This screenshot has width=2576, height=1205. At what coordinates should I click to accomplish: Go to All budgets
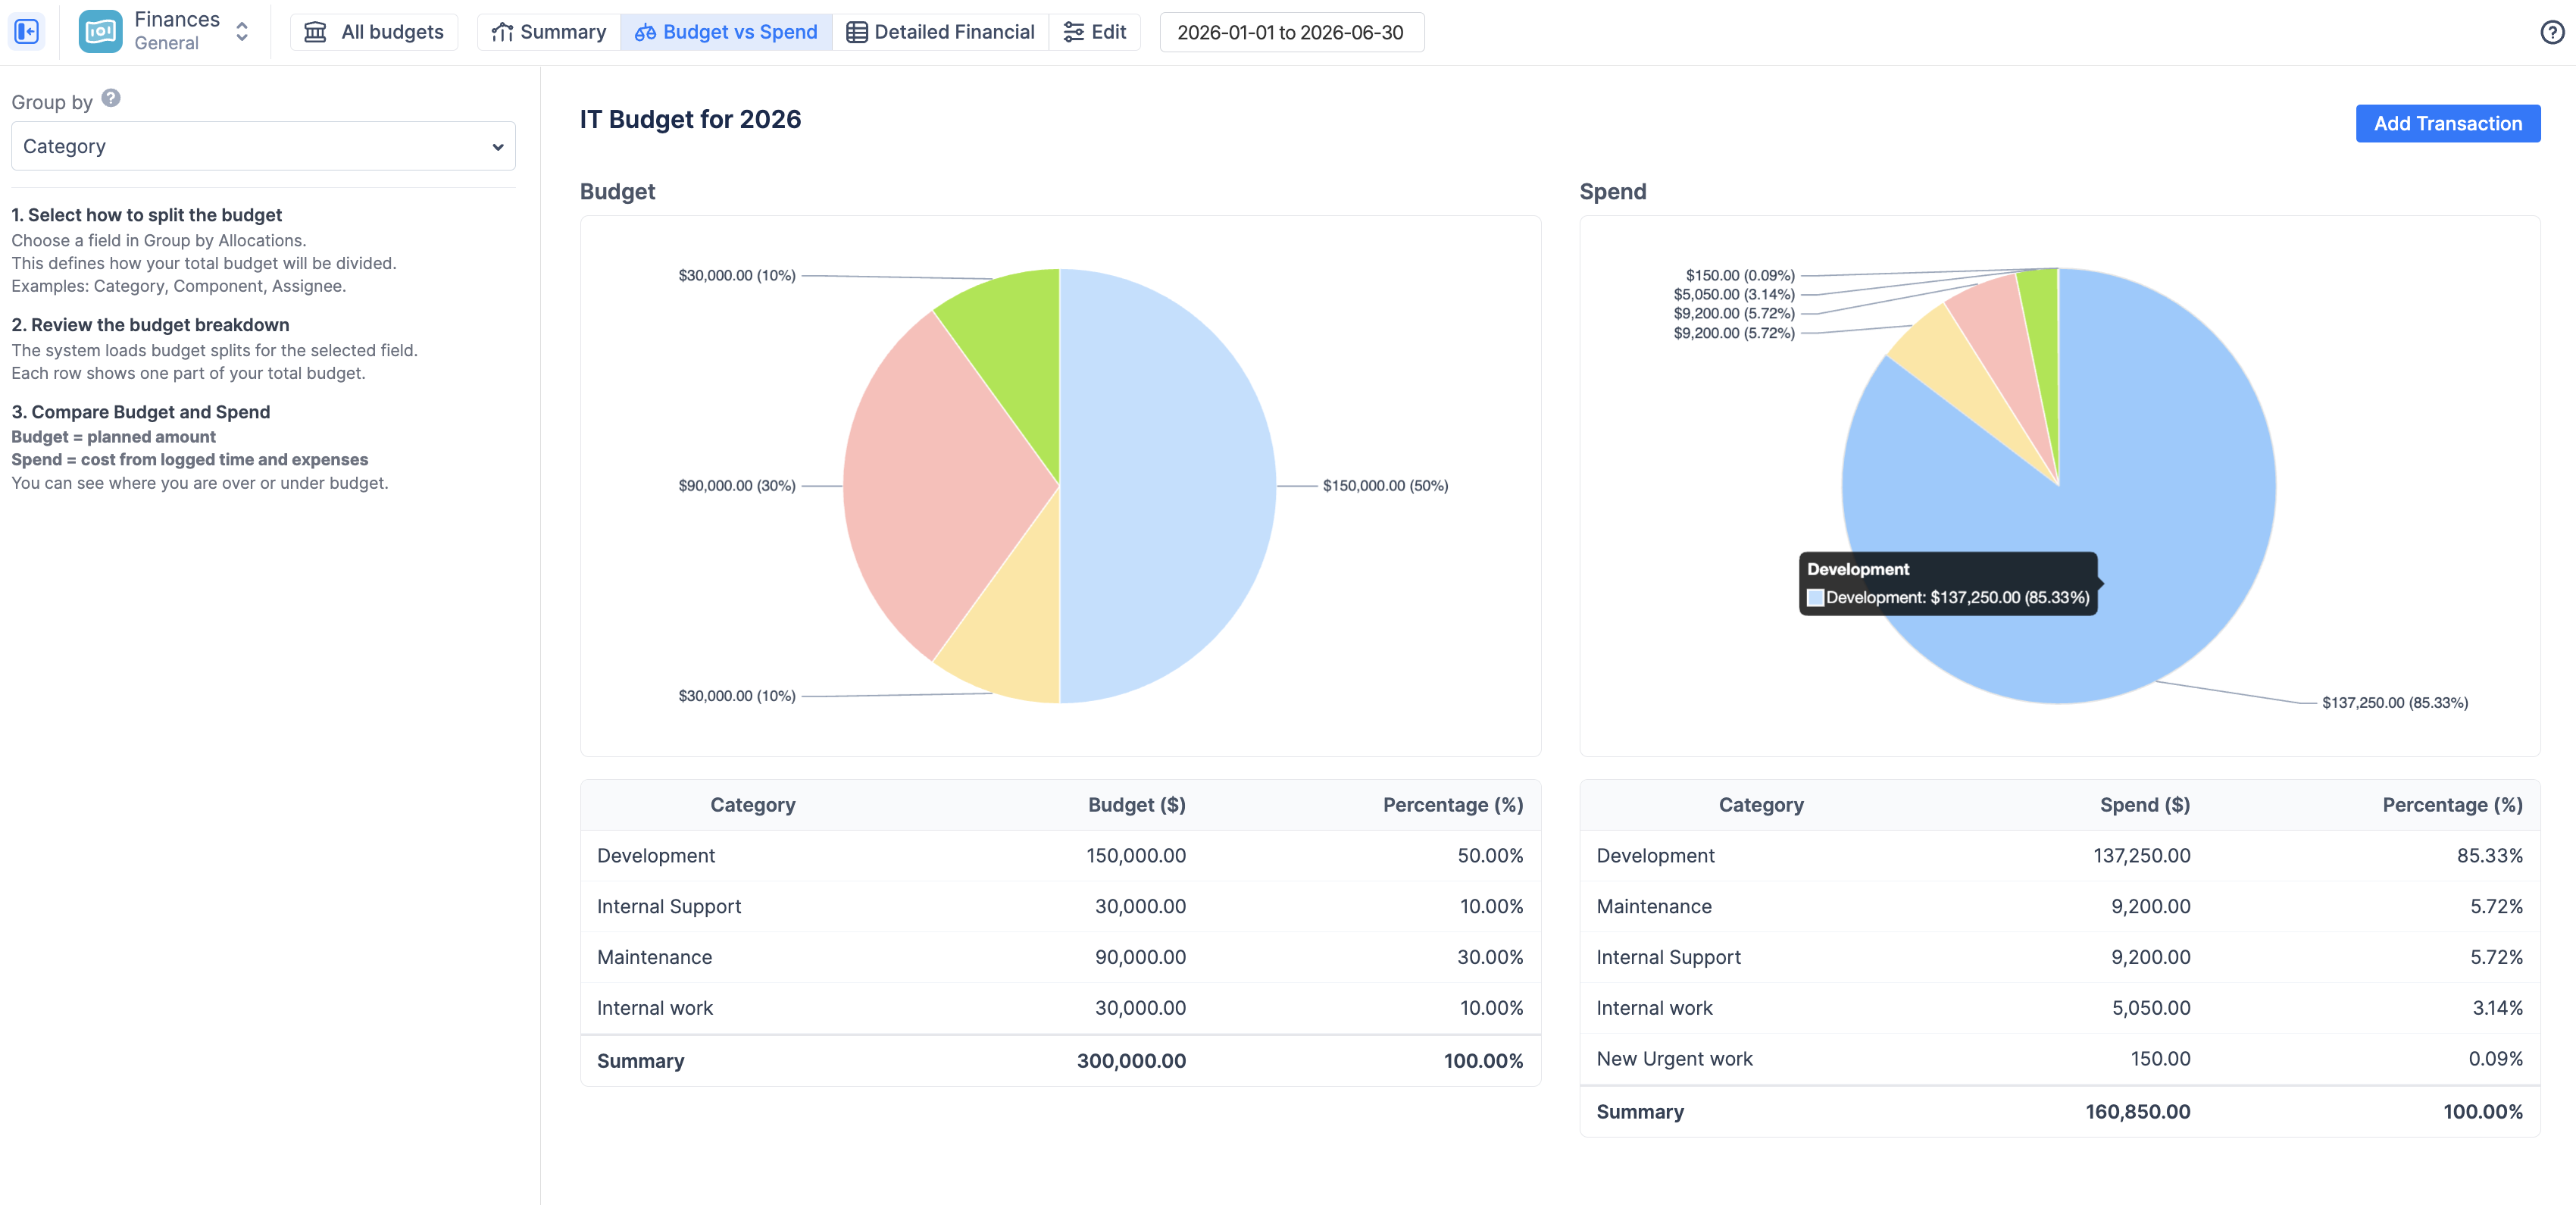pyautogui.click(x=374, y=32)
